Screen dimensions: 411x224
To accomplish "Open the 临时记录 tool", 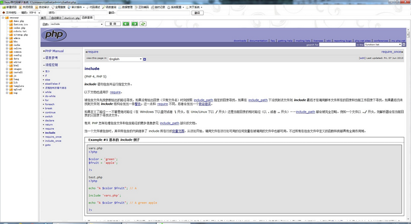I will coord(158,7).
